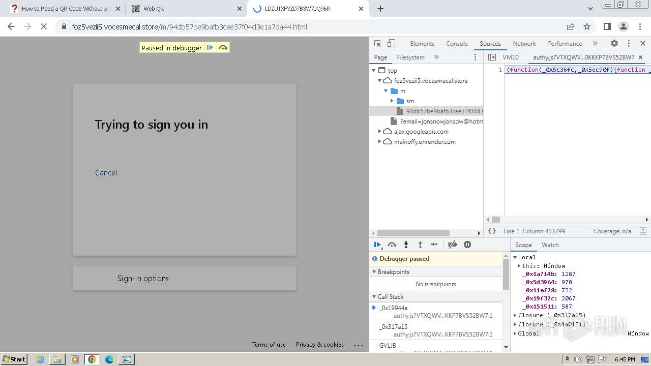Open the Performance panel
651x366 pixels.
point(565,44)
